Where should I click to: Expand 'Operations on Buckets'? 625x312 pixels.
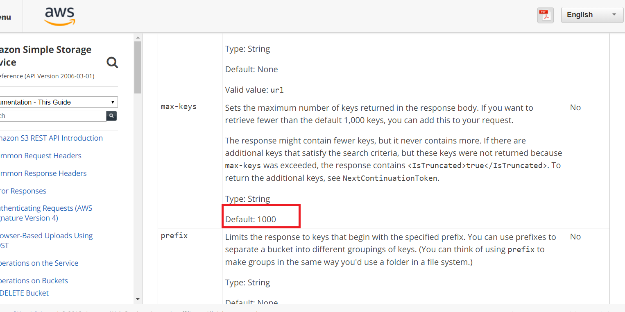tap(34, 280)
